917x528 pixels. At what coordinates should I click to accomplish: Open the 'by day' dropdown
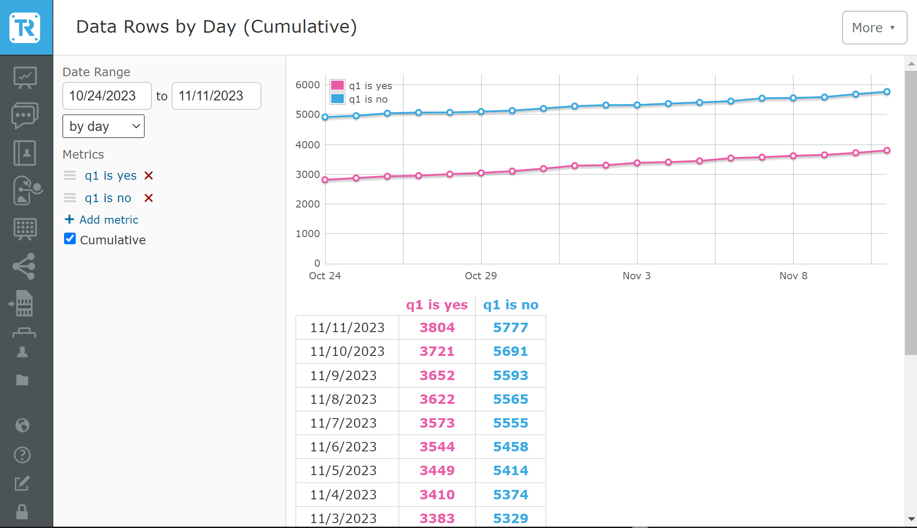coord(104,126)
